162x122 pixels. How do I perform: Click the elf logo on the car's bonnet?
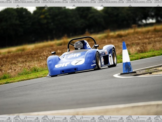[74, 55]
